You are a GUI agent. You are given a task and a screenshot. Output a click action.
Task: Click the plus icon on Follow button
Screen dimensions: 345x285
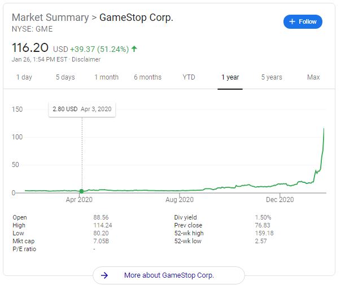pos(292,22)
